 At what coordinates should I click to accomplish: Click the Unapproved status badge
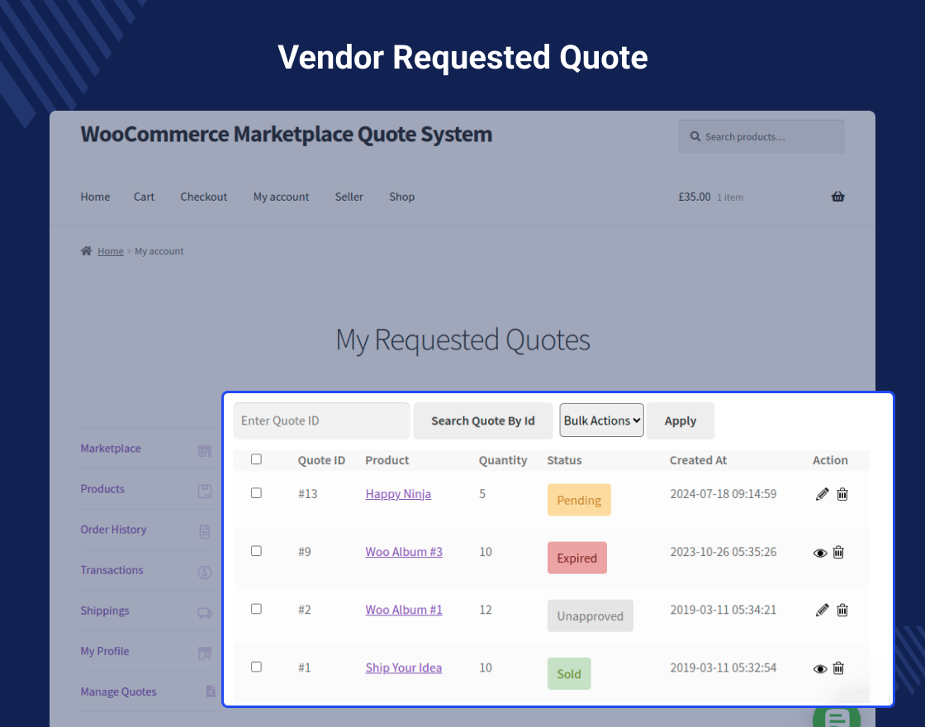pyautogui.click(x=590, y=615)
